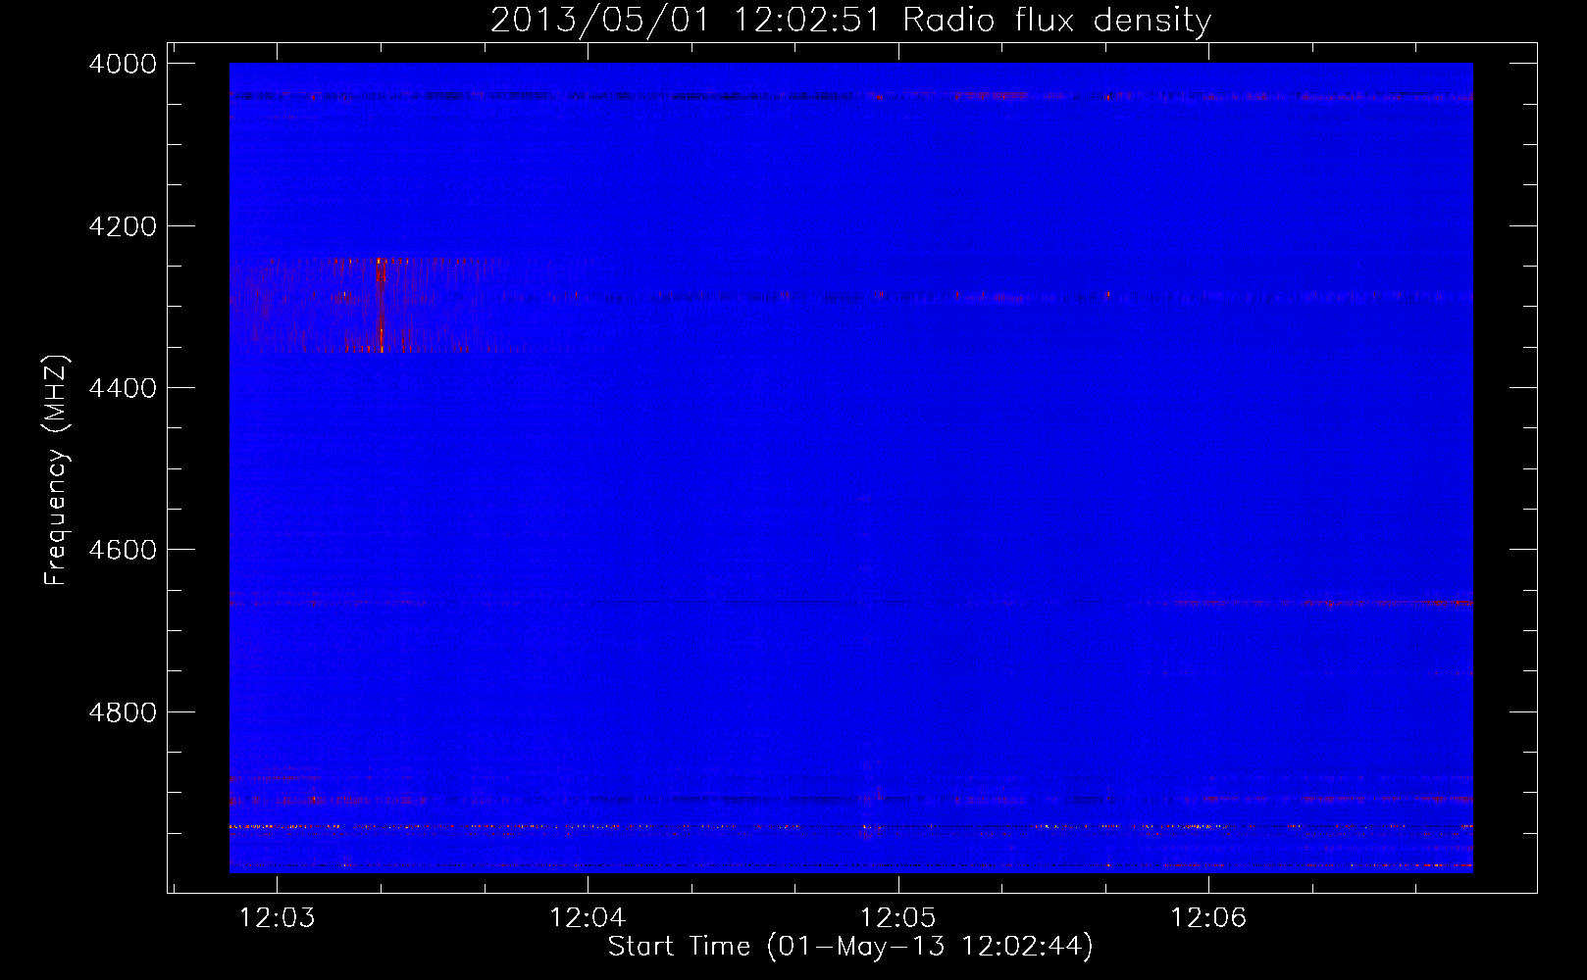The height and width of the screenshot is (980, 1587).
Task: Click the bright red vertical burst near 12:03:20
Action: click(381, 305)
